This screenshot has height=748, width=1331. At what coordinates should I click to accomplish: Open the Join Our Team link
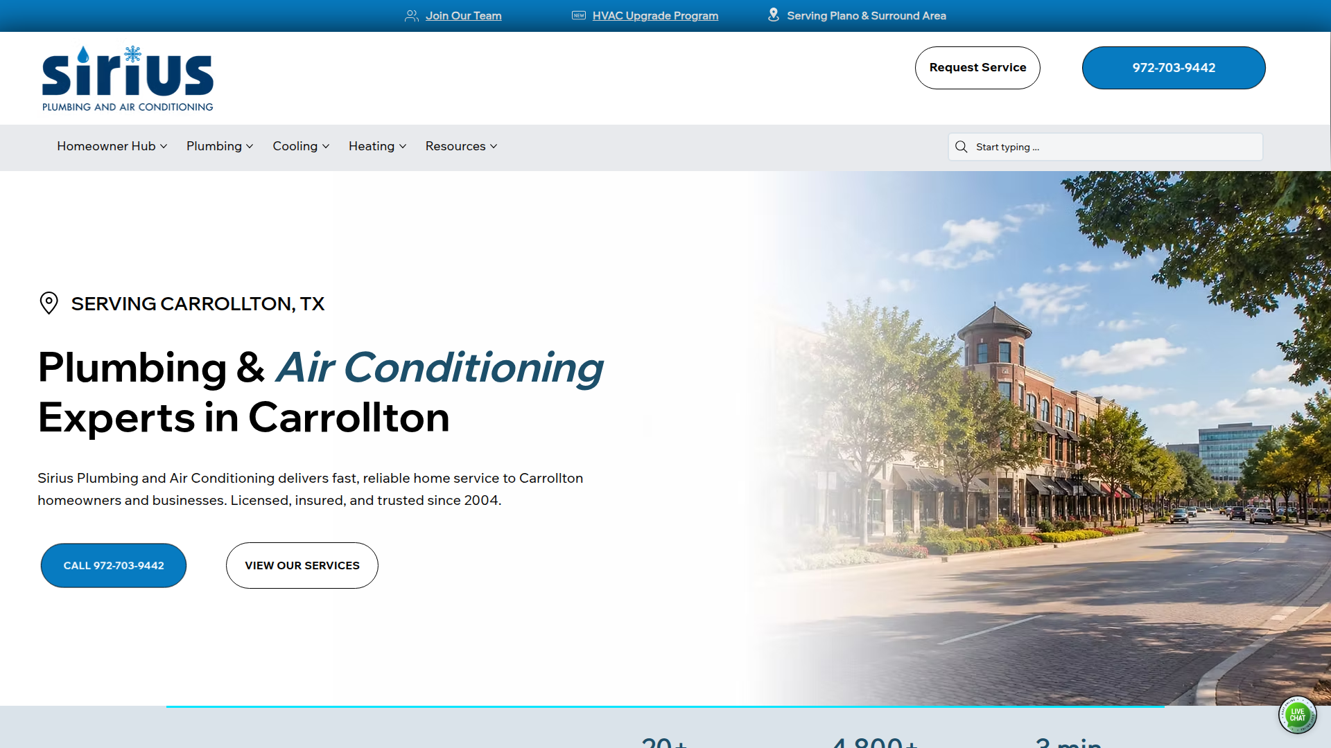click(464, 15)
